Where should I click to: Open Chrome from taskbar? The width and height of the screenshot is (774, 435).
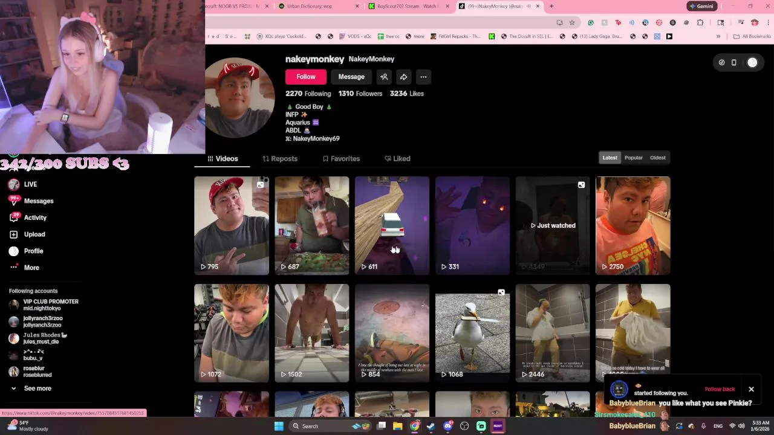414,426
